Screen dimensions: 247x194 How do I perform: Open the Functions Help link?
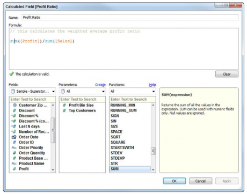tap(152, 85)
